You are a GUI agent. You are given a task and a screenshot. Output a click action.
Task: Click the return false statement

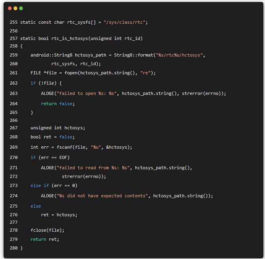tap(58, 104)
